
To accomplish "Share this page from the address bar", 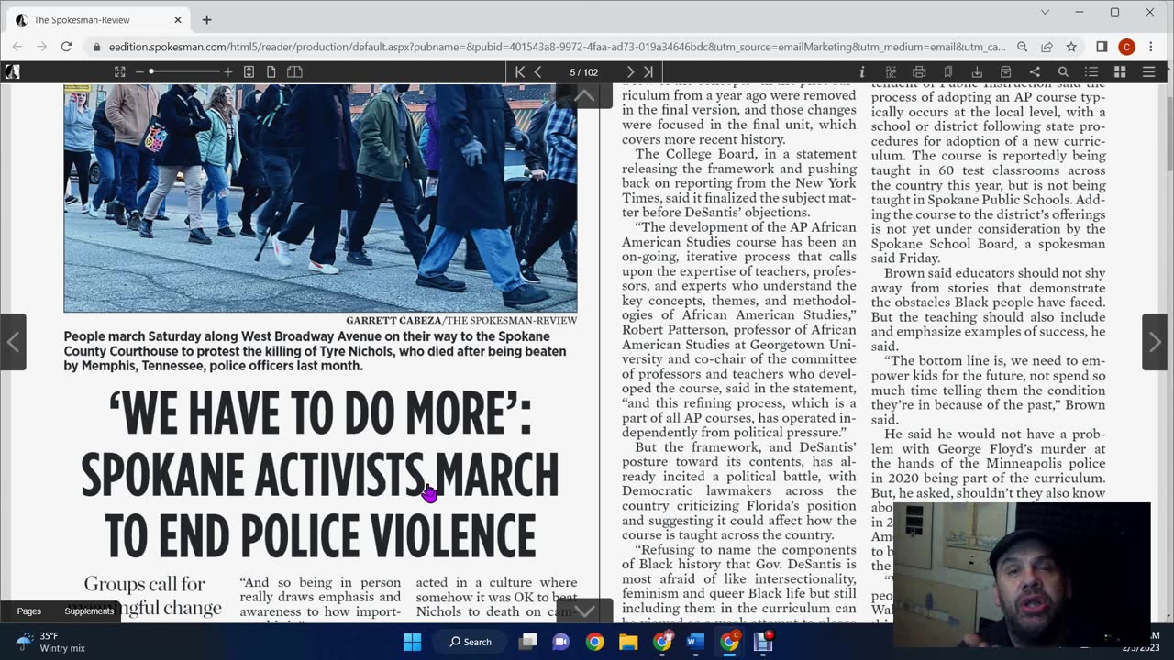I will tap(1047, 47).
